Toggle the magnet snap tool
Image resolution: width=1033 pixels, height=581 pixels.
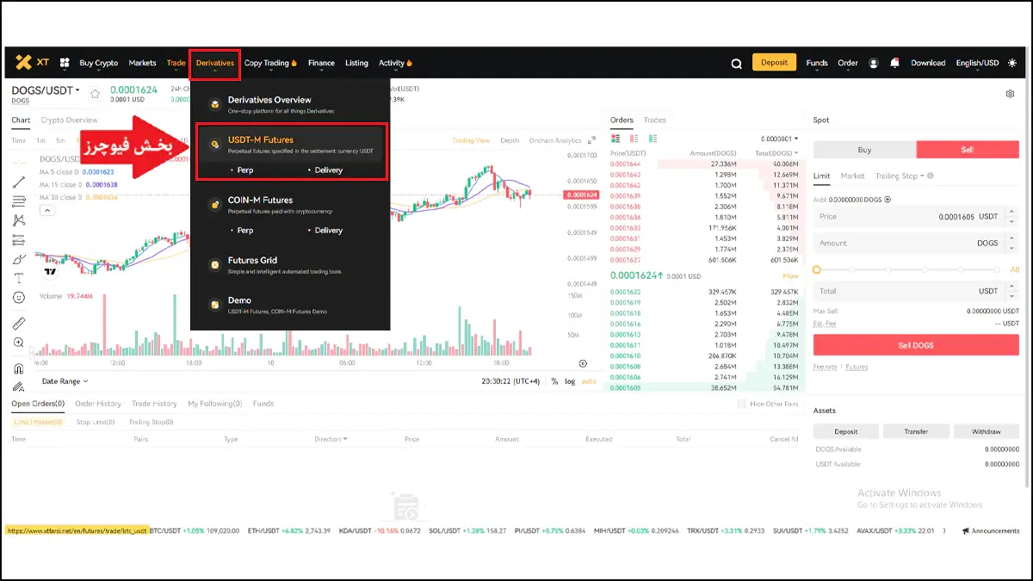pyautogui.click(x=19, y=368)
